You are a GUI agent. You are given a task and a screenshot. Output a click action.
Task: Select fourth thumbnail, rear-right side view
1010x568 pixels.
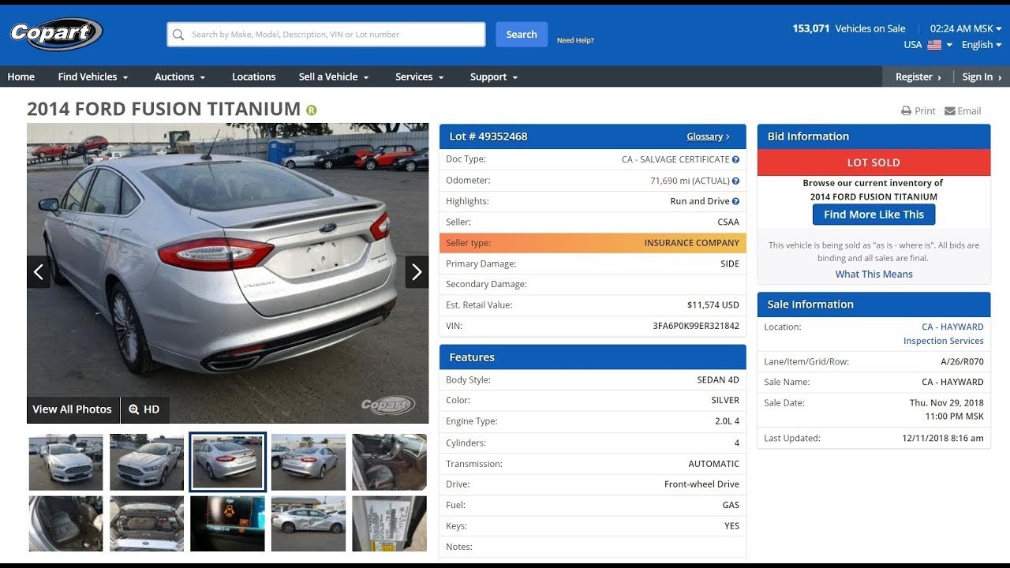pos(309,462)
